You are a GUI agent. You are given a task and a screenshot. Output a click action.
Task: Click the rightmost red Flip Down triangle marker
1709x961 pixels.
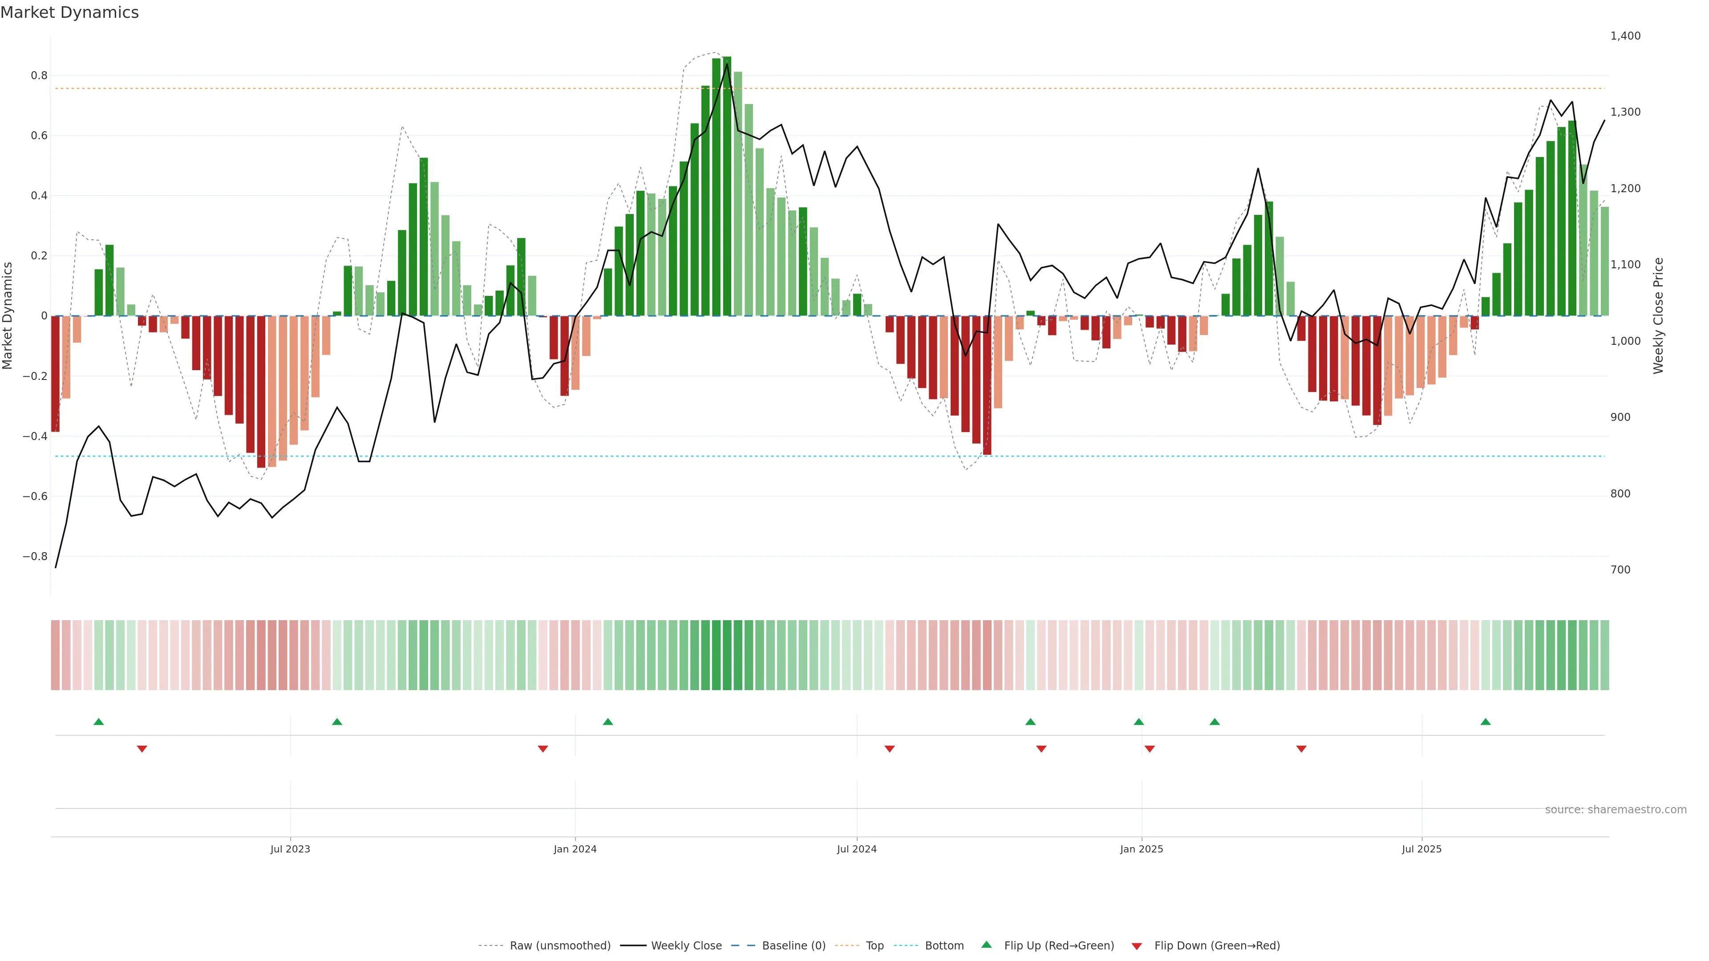point(1301,749)
